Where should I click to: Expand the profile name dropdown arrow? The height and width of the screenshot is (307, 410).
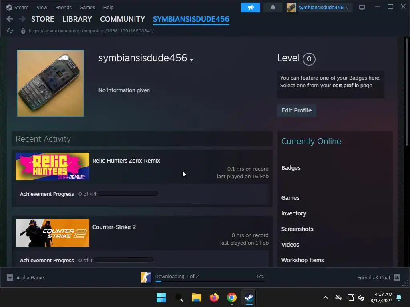pyautogui.click(x=191, y=60)
